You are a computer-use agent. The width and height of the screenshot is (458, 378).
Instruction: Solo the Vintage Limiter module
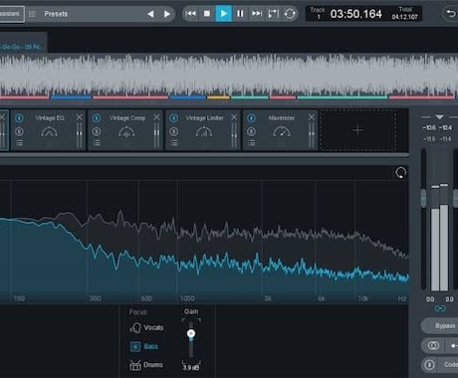174,131
